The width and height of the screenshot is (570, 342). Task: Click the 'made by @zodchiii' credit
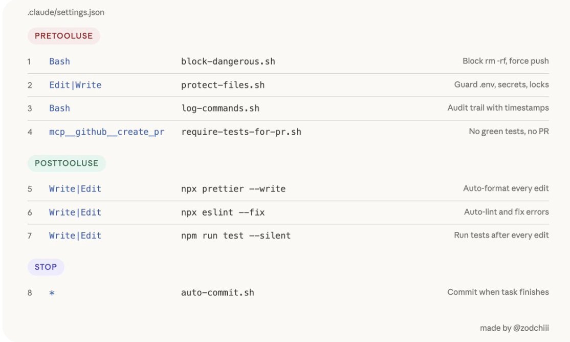514,328
